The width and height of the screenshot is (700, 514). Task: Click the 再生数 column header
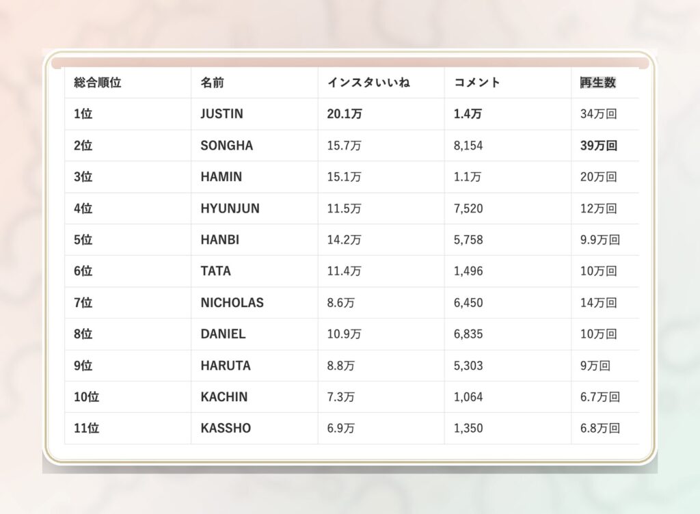598,83
